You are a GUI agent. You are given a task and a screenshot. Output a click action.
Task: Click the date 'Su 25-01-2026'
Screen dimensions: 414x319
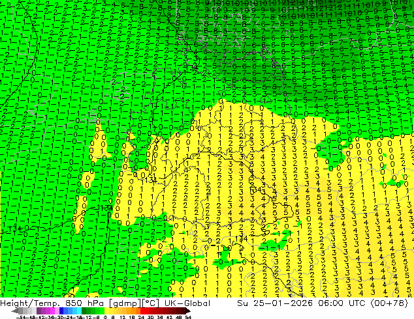(x=275, y=303)
